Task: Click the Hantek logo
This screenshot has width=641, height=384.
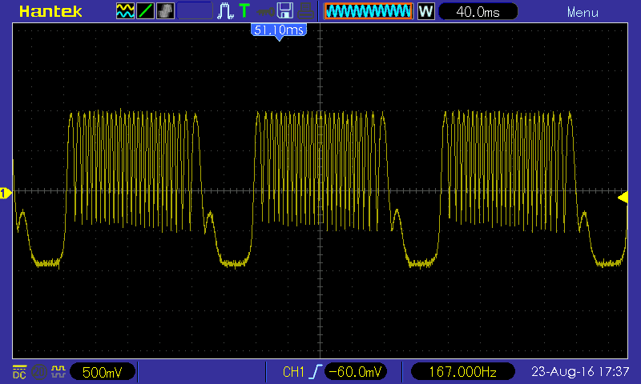Action: pyautogui.click(x=50, y=11)
